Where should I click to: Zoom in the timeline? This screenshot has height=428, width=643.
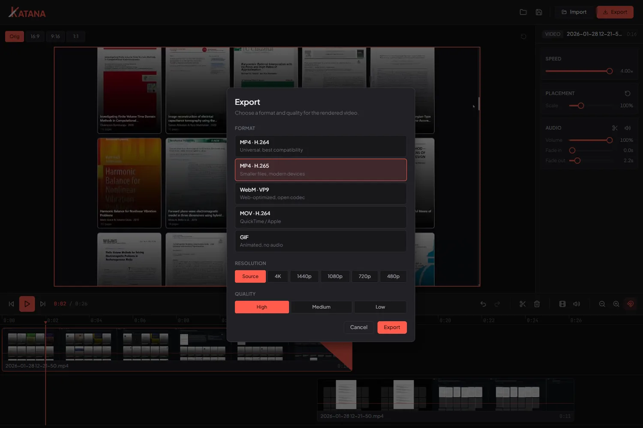[616, 304]
